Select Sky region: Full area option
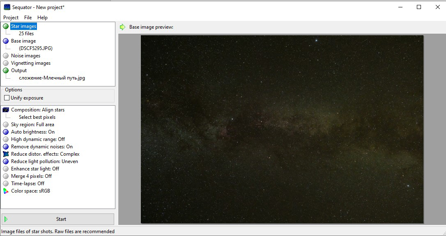 point(32,125)
